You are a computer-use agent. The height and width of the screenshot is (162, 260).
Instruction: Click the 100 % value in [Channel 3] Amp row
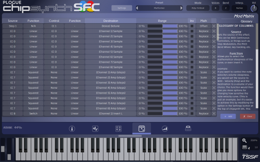183,83
